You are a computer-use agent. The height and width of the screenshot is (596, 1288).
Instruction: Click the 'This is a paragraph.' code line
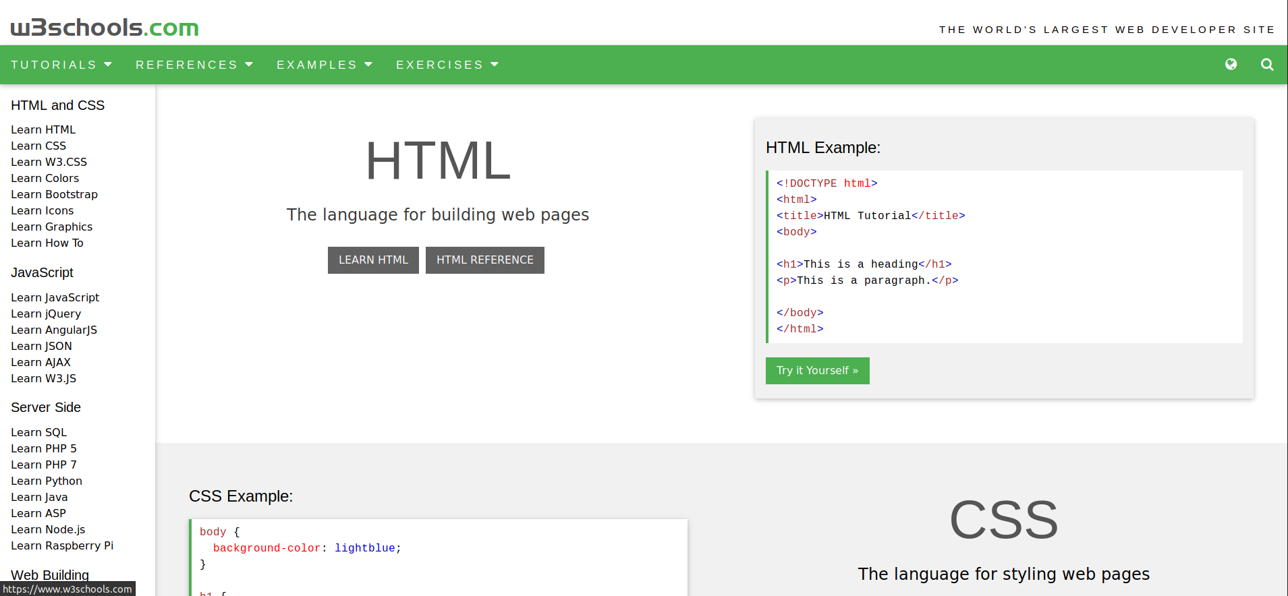click(867, 280)
